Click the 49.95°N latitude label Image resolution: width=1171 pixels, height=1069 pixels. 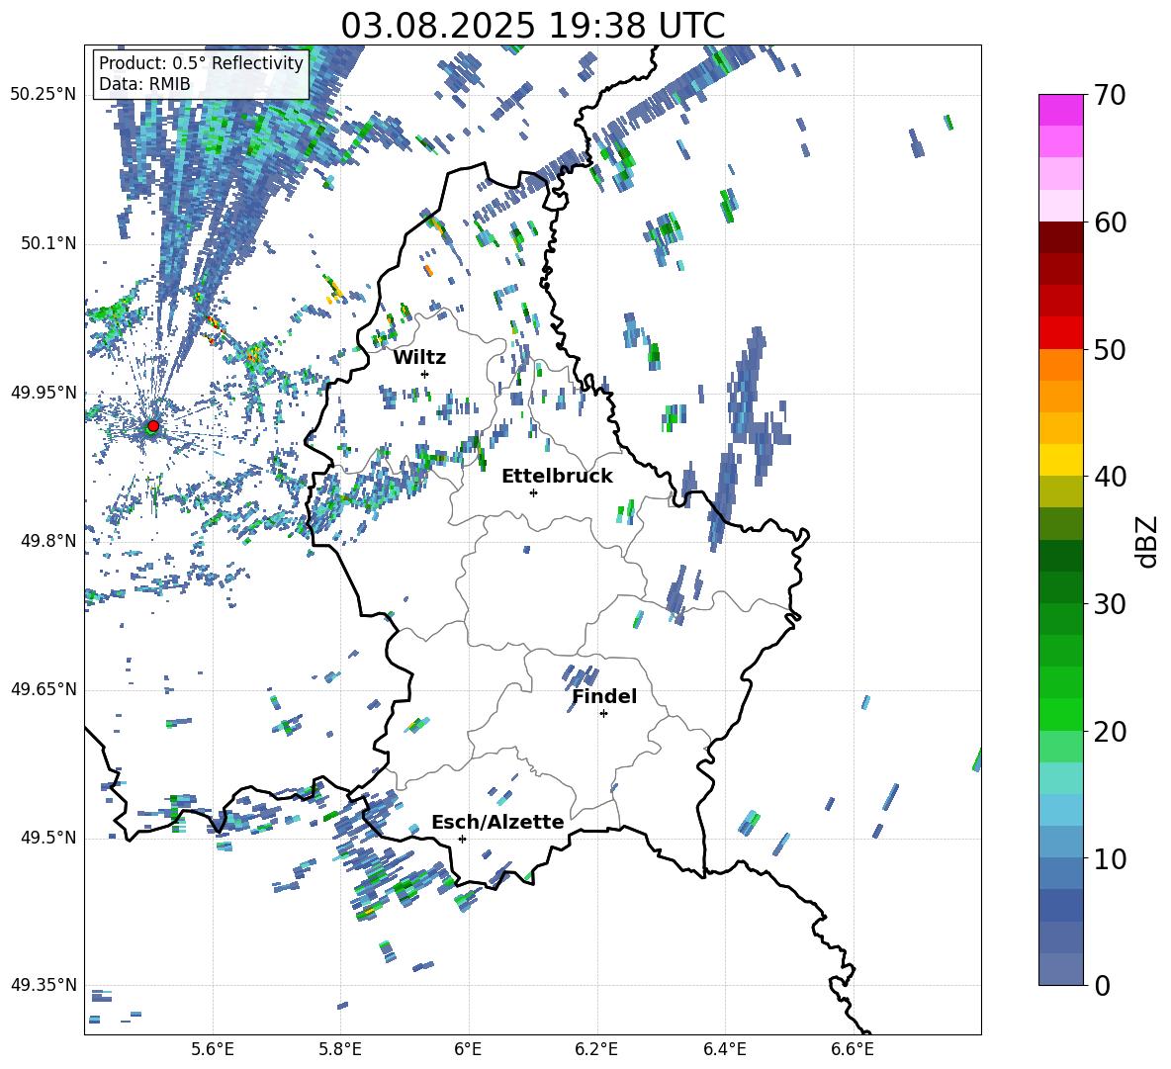tap(44, 393)
